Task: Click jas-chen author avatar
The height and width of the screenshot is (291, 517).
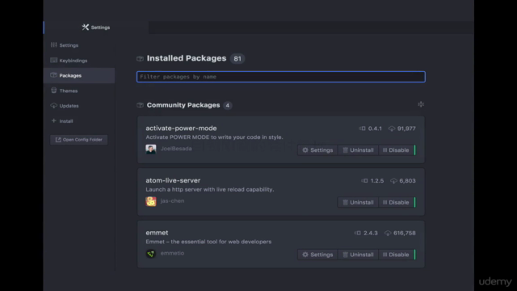Action: 151,201
